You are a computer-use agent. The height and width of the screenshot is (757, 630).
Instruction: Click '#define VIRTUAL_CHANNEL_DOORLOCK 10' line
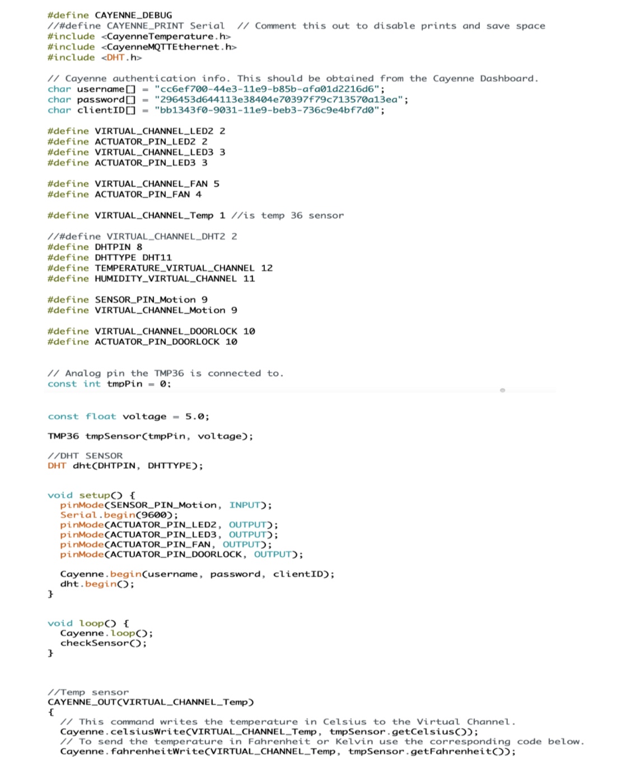(x=151, y=331)
